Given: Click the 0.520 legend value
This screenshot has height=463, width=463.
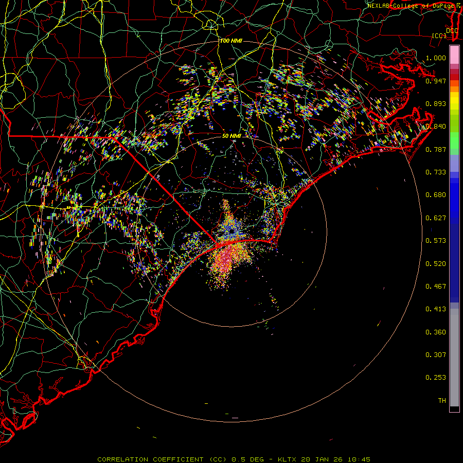Looking at the screenshot, I should (x=436, y=264).
